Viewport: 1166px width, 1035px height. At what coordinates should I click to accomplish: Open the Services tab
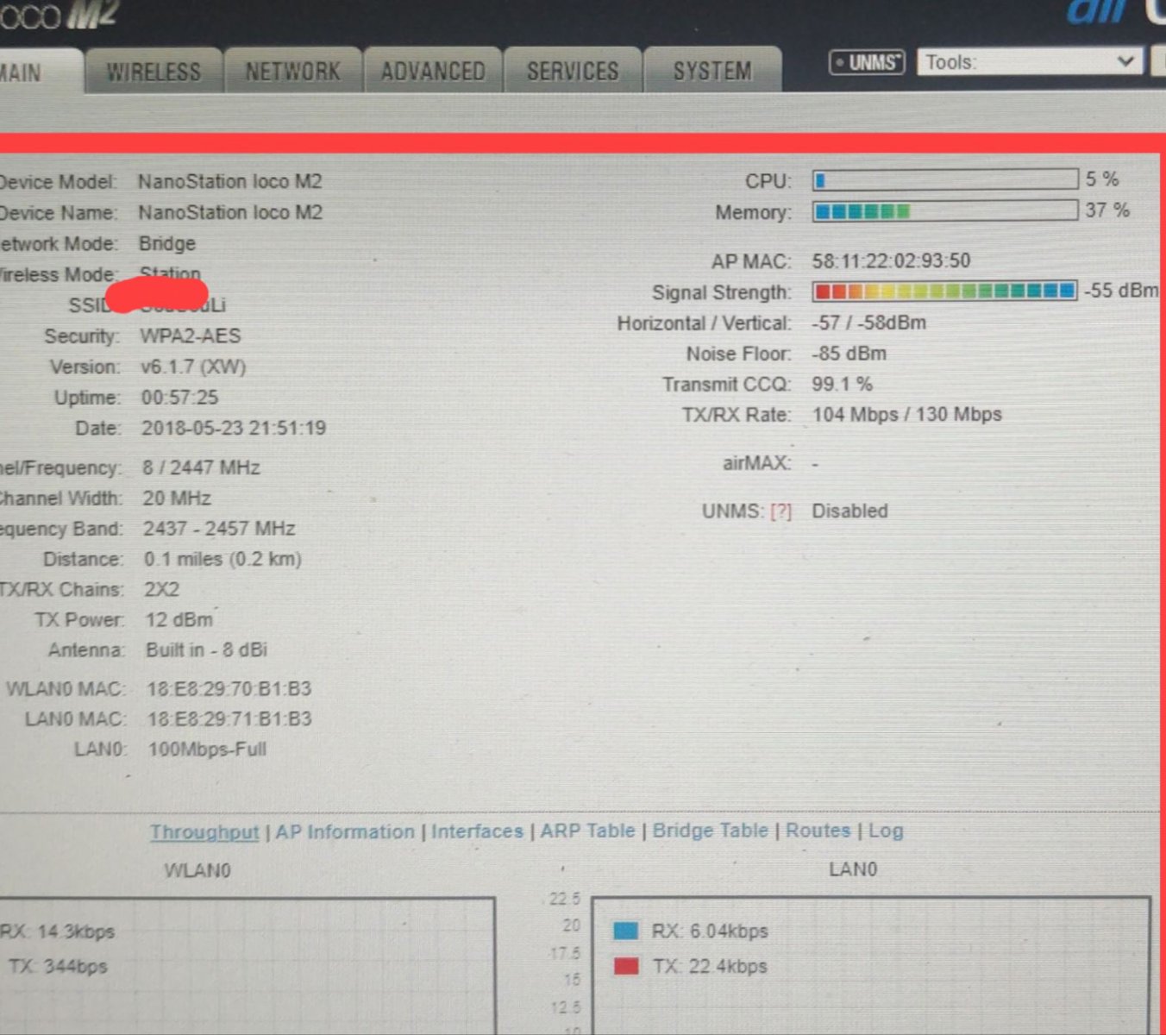[x=573, y=71]
